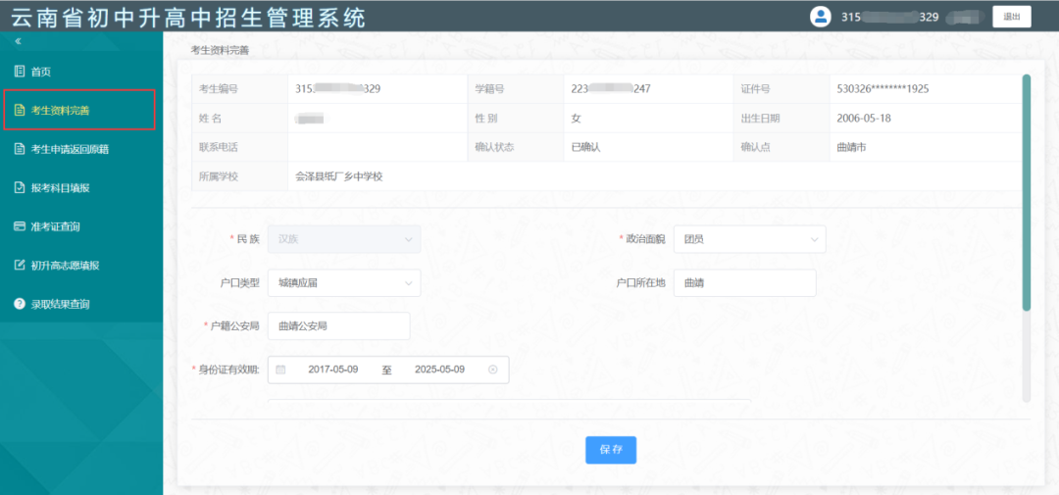Click the 确认状态 value 已确认
The image size is (1059, 495).
pyautogui.click(x=585, y=147)
